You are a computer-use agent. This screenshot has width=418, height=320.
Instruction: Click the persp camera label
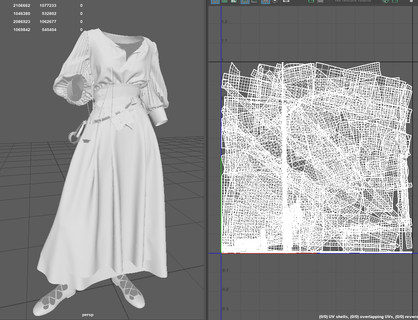point(87,315)
